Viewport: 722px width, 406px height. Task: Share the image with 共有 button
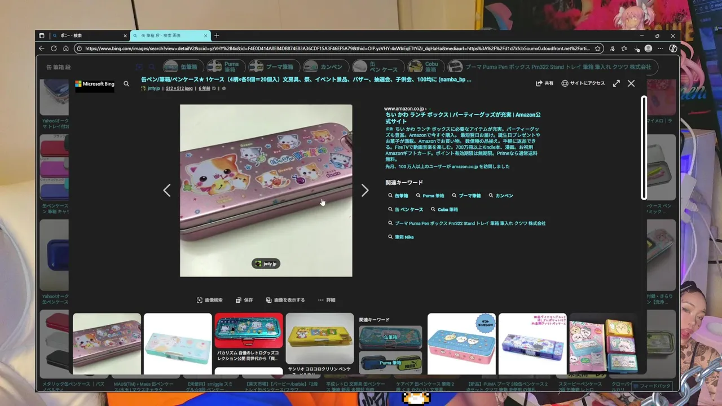click(545, 83)
